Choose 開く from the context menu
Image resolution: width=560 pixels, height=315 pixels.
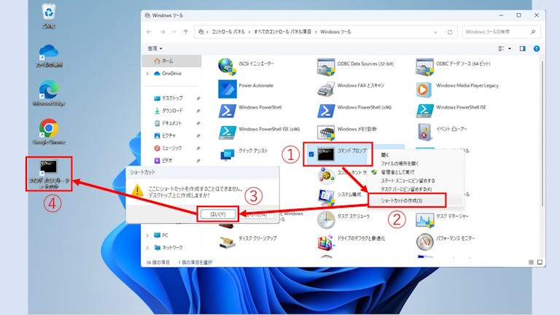tap(385, 155)
